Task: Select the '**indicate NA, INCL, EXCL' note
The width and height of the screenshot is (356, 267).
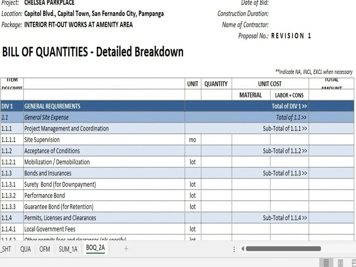Action: (x=314, y=72)
